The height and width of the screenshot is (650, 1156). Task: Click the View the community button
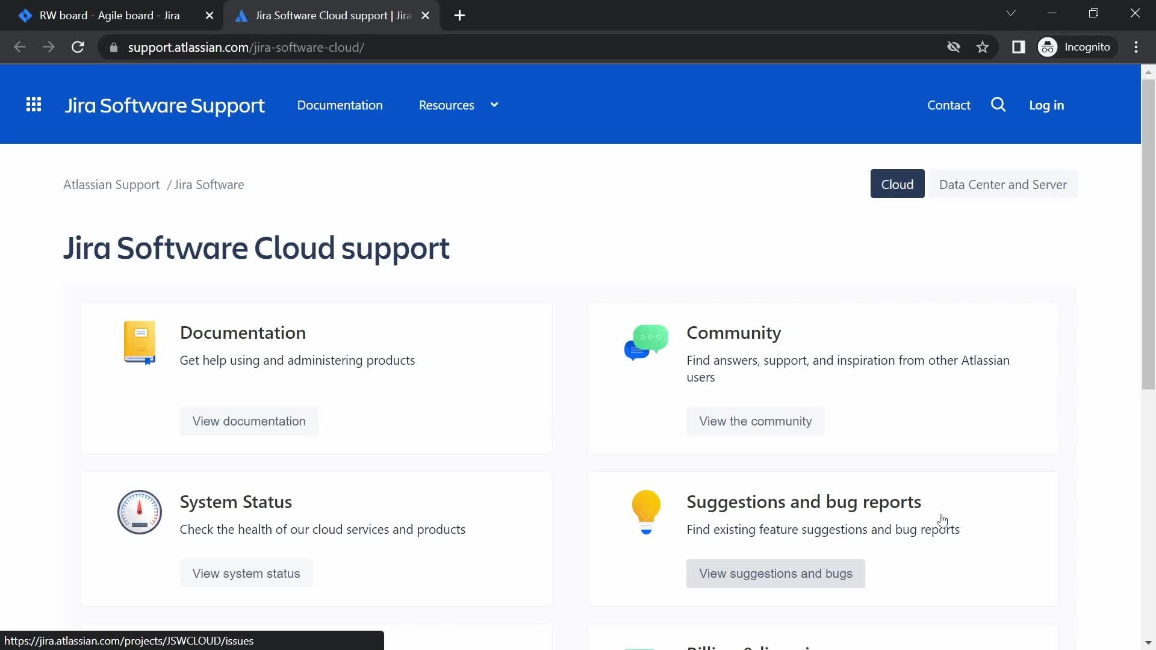point(755,421)
